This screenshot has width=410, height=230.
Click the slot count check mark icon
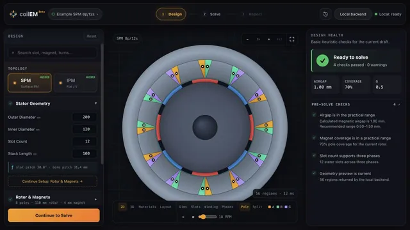point(314,155)
